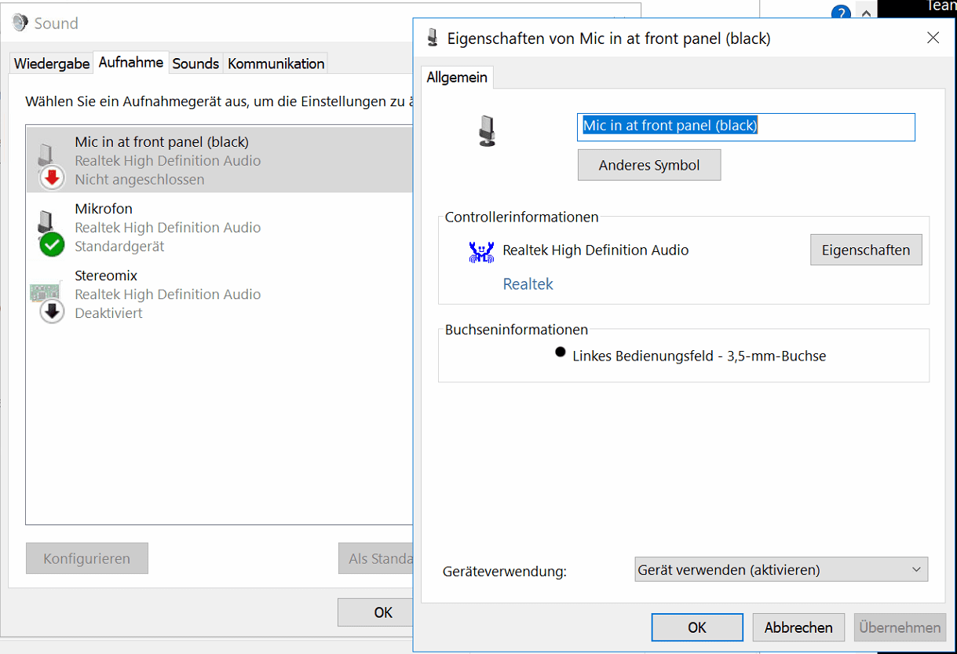
Task: Click the Als Standard button in Sound window
Action: 376,559
